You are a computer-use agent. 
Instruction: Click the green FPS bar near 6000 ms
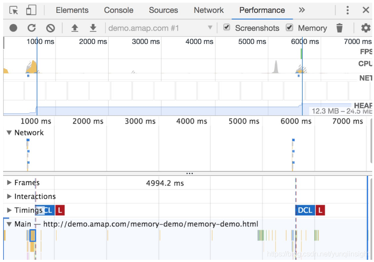click(x=301, y=53)
